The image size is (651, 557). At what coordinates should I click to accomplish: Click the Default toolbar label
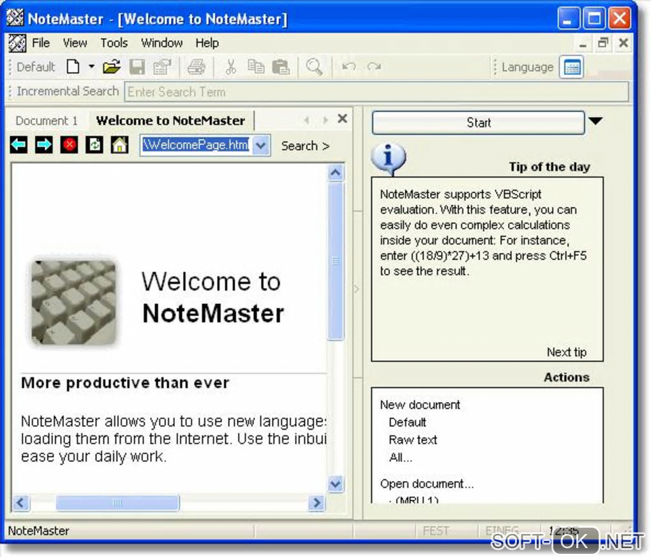36,67
